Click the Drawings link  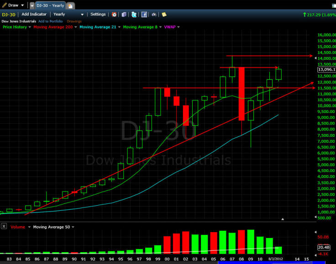(x=74, y=21)
